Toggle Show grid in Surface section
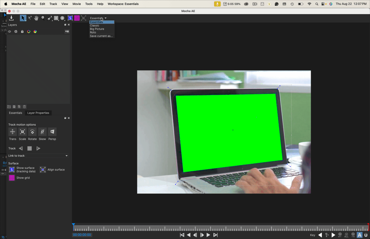The height and width of the screenshot is (239, 370). pyautogui.click(x=11, y=178)
